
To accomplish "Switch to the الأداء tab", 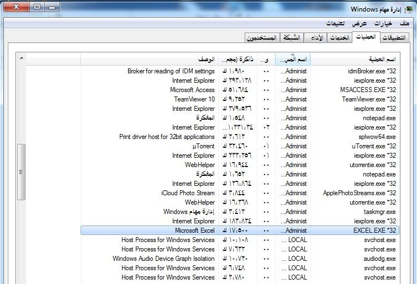I will 317,37.
